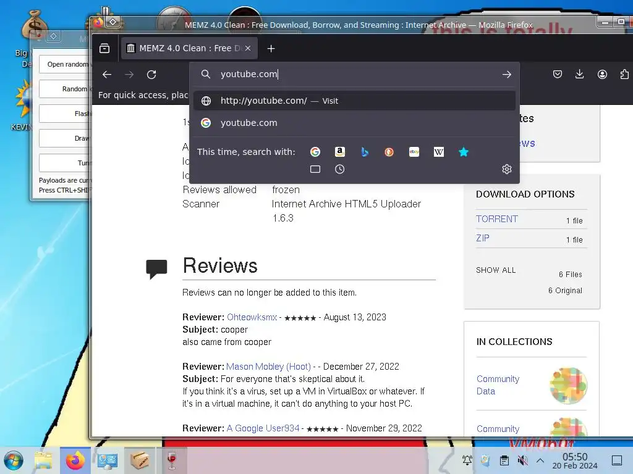Select the http://youtube.com/ Visit suggestion
Screen dimensions: 633x474
point(354,101)
